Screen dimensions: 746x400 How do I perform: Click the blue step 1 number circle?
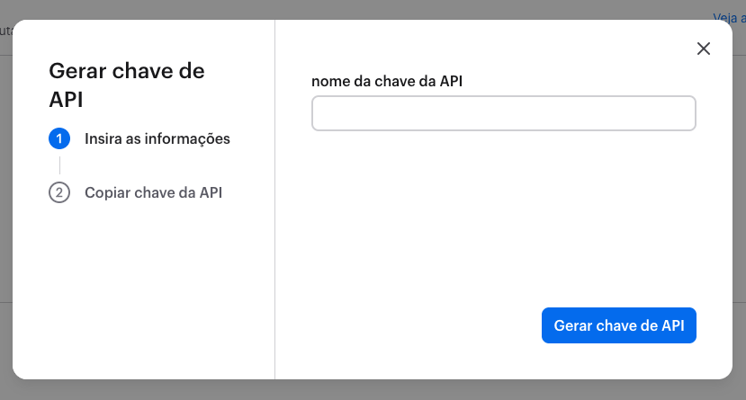(59, 139)
